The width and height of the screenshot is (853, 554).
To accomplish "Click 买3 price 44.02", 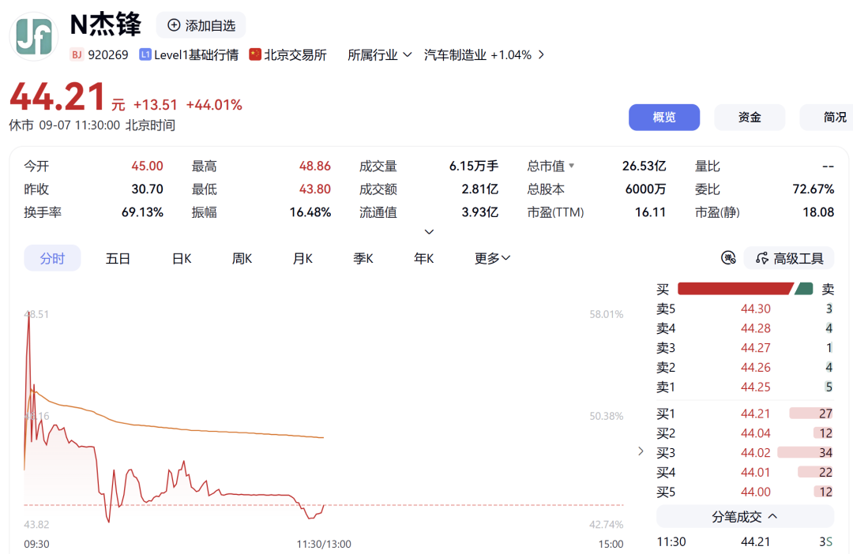I will 756,453.
